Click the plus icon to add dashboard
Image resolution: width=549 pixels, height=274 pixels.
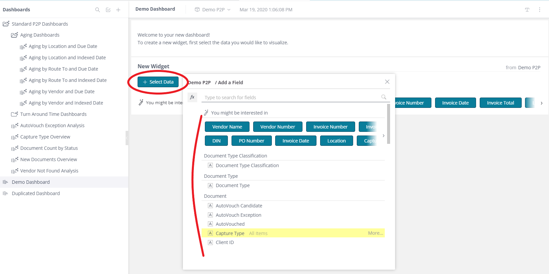(118, 10)
